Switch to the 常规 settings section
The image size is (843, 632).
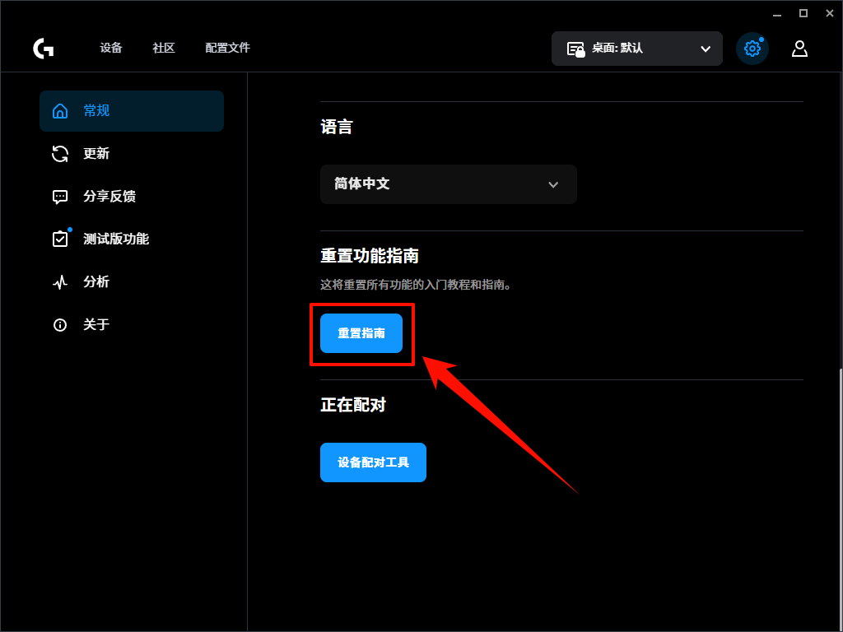click(x=96, y=110)
